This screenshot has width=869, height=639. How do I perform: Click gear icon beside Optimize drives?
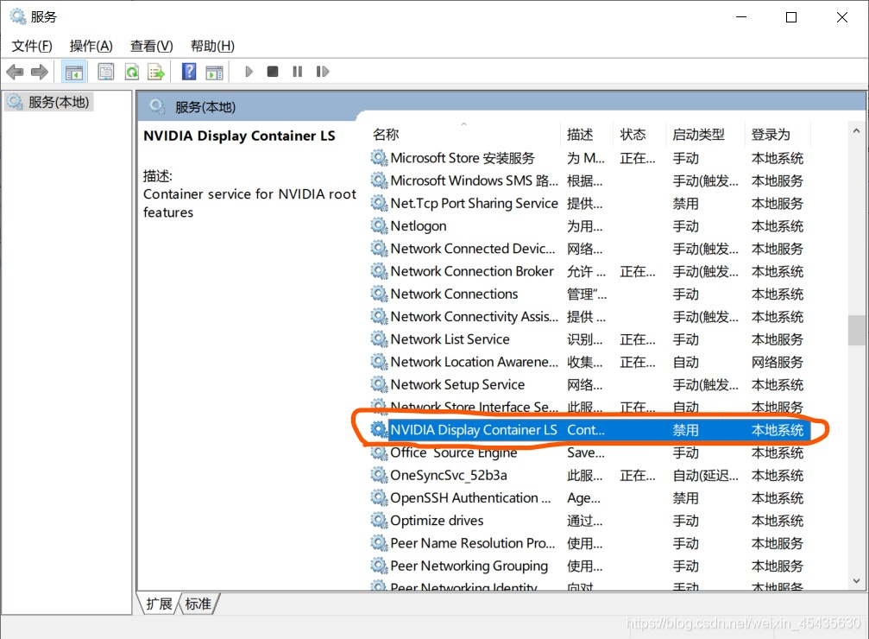tap(379, 521)
